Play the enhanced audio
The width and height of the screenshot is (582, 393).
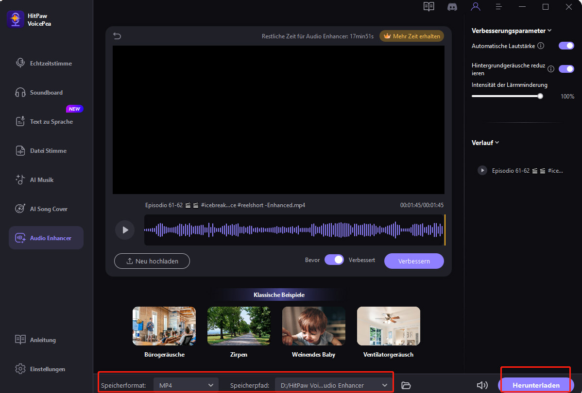[x=125, y=230]
